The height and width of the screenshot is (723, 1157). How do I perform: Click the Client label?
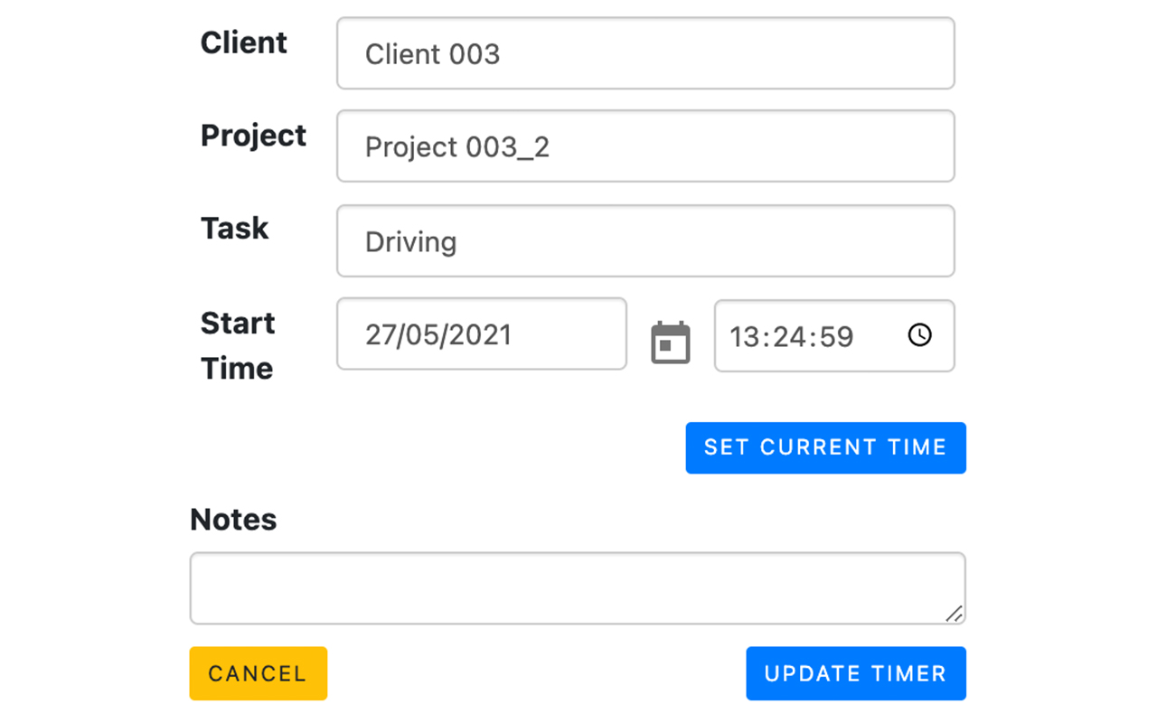click(x=243, y=42)
